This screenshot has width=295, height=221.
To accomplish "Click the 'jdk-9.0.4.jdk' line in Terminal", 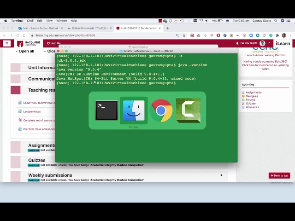I will (x=71, y=60).
